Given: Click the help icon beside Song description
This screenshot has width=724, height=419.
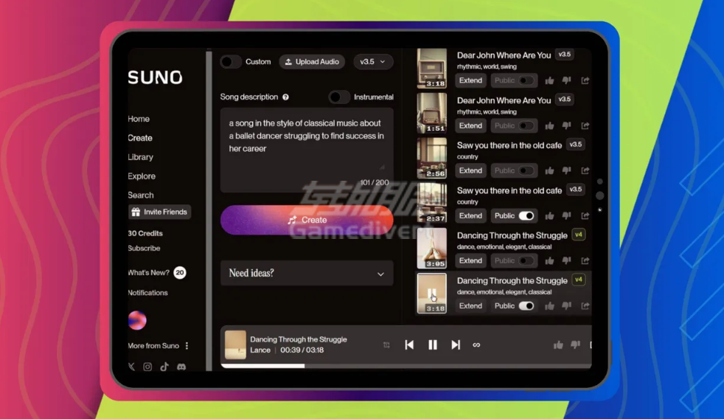Looking at the screenshot, I should (285, 97).
